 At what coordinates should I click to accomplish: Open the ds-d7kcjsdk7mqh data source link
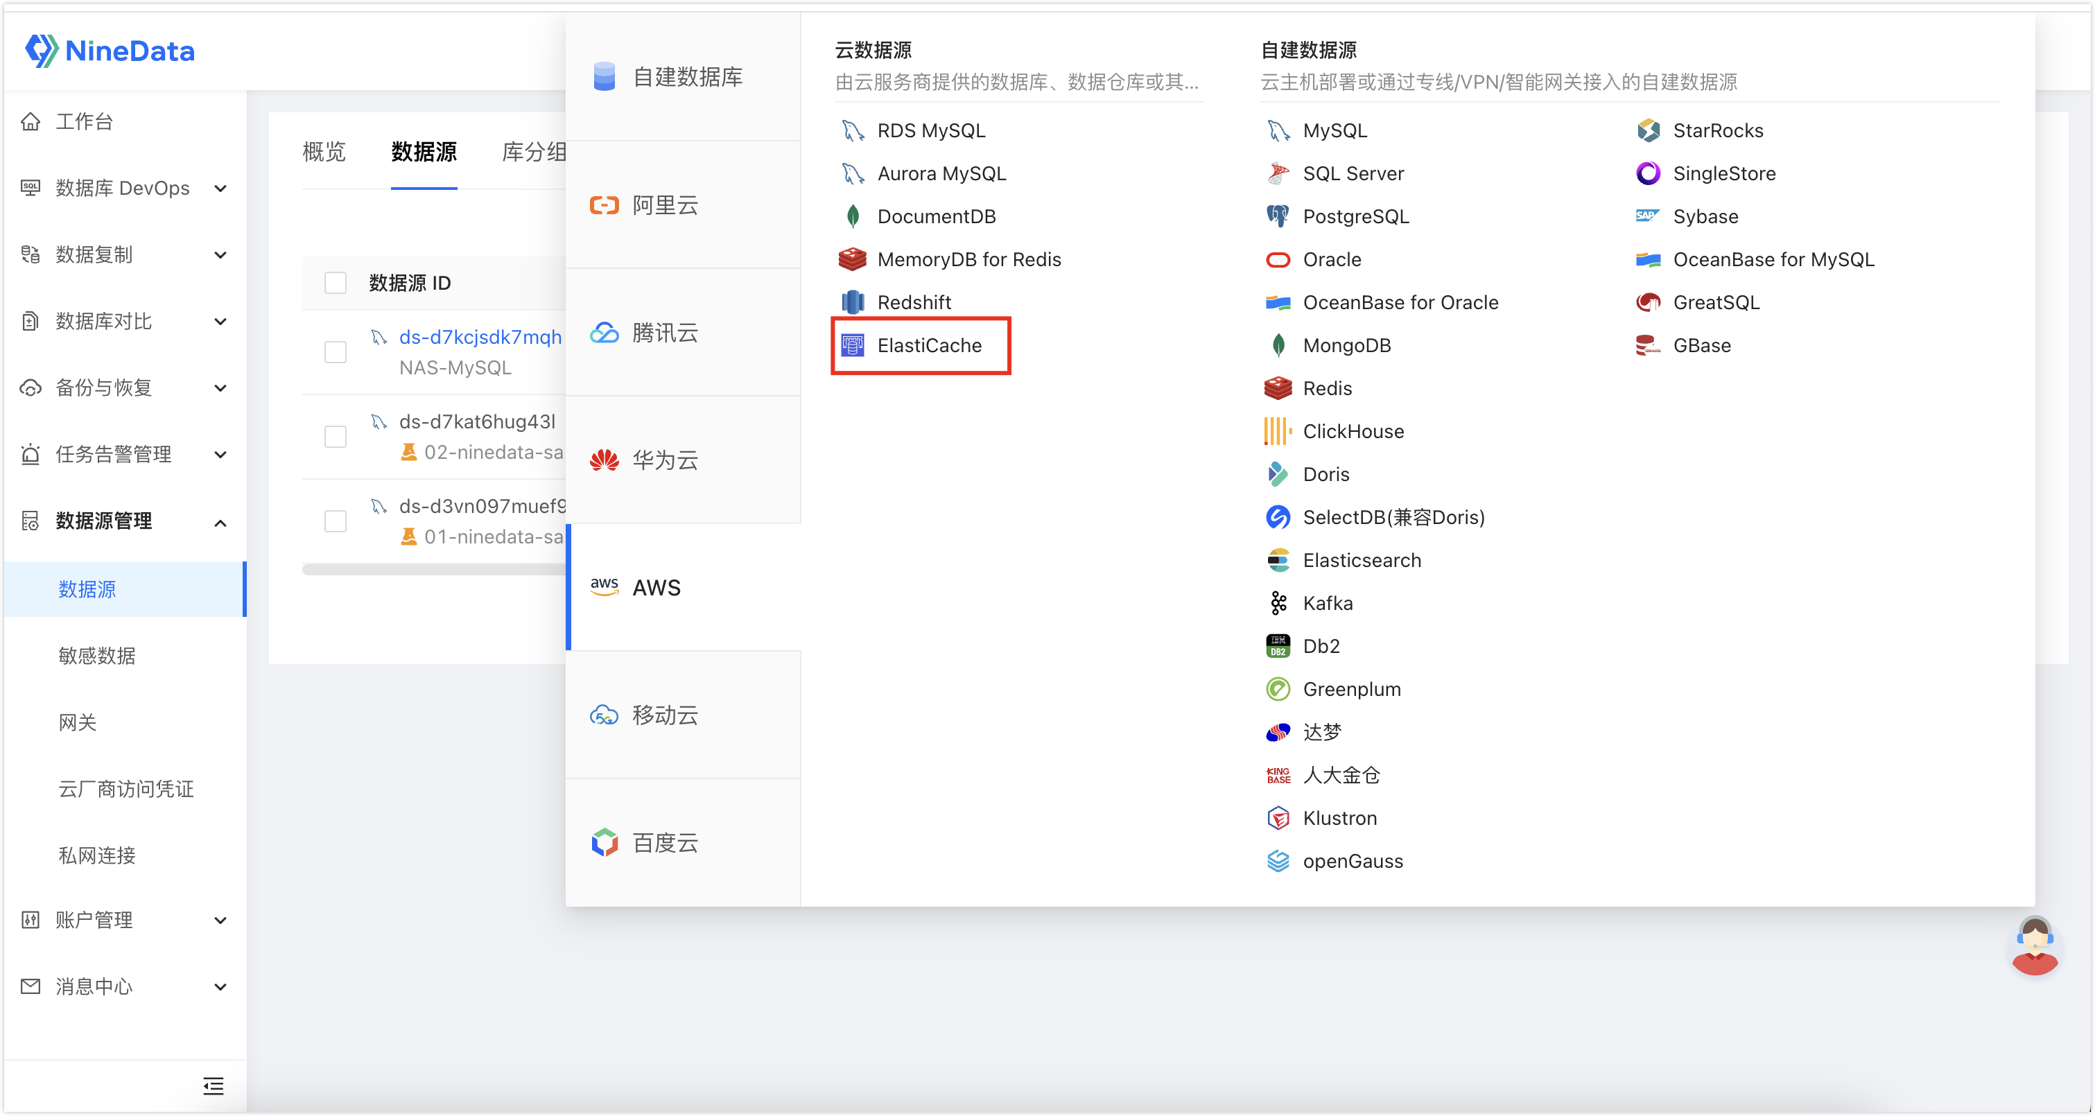point(480,337)
